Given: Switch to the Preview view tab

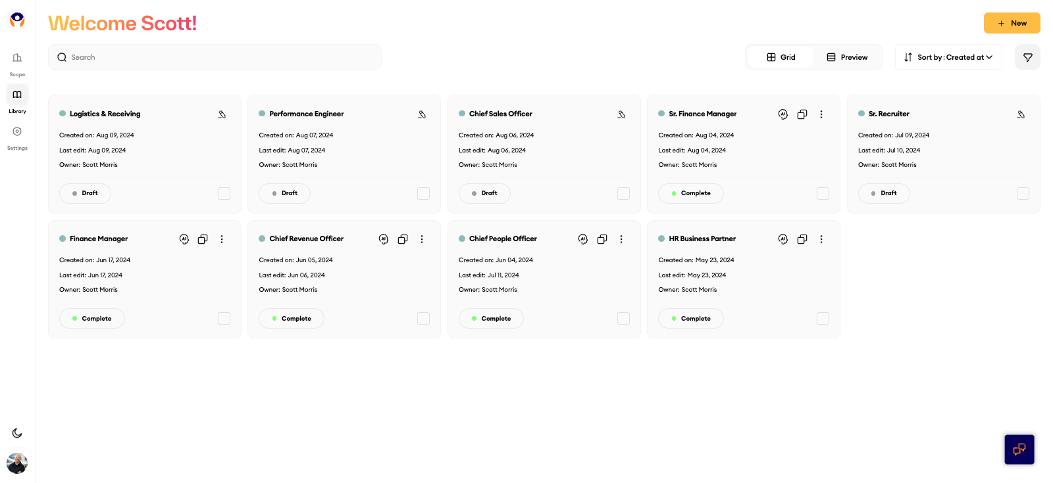Looking at the screenshot, I should tap(847, 57).
